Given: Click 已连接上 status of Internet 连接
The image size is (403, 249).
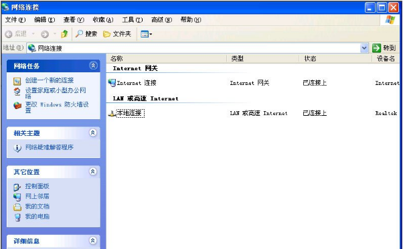Looking at the screenshot, I should (315, 83).
